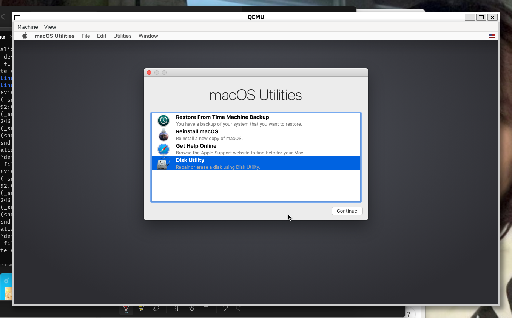Open the Window menu in macOS bar
The height and width of the screenshot is (318, 512).
tap(148, 36)
